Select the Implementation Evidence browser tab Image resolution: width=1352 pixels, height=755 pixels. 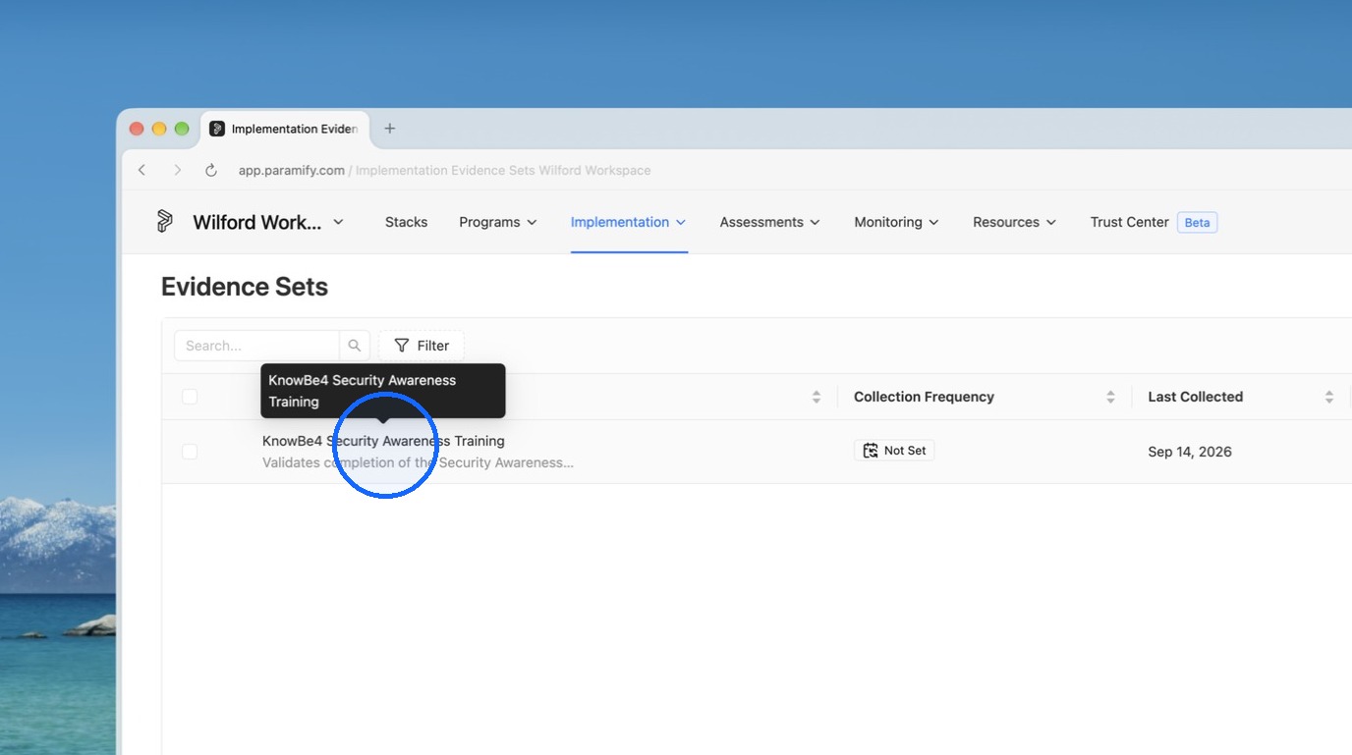(285, 129)
